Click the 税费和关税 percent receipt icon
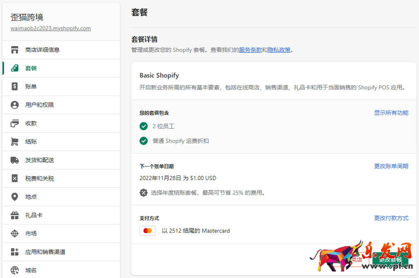The height and width of the screenshot is (278, 419). coord(15,178)
